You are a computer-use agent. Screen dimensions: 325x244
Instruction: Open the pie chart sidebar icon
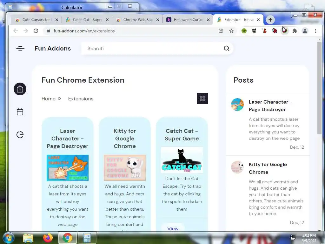click(x=20, y=135)
